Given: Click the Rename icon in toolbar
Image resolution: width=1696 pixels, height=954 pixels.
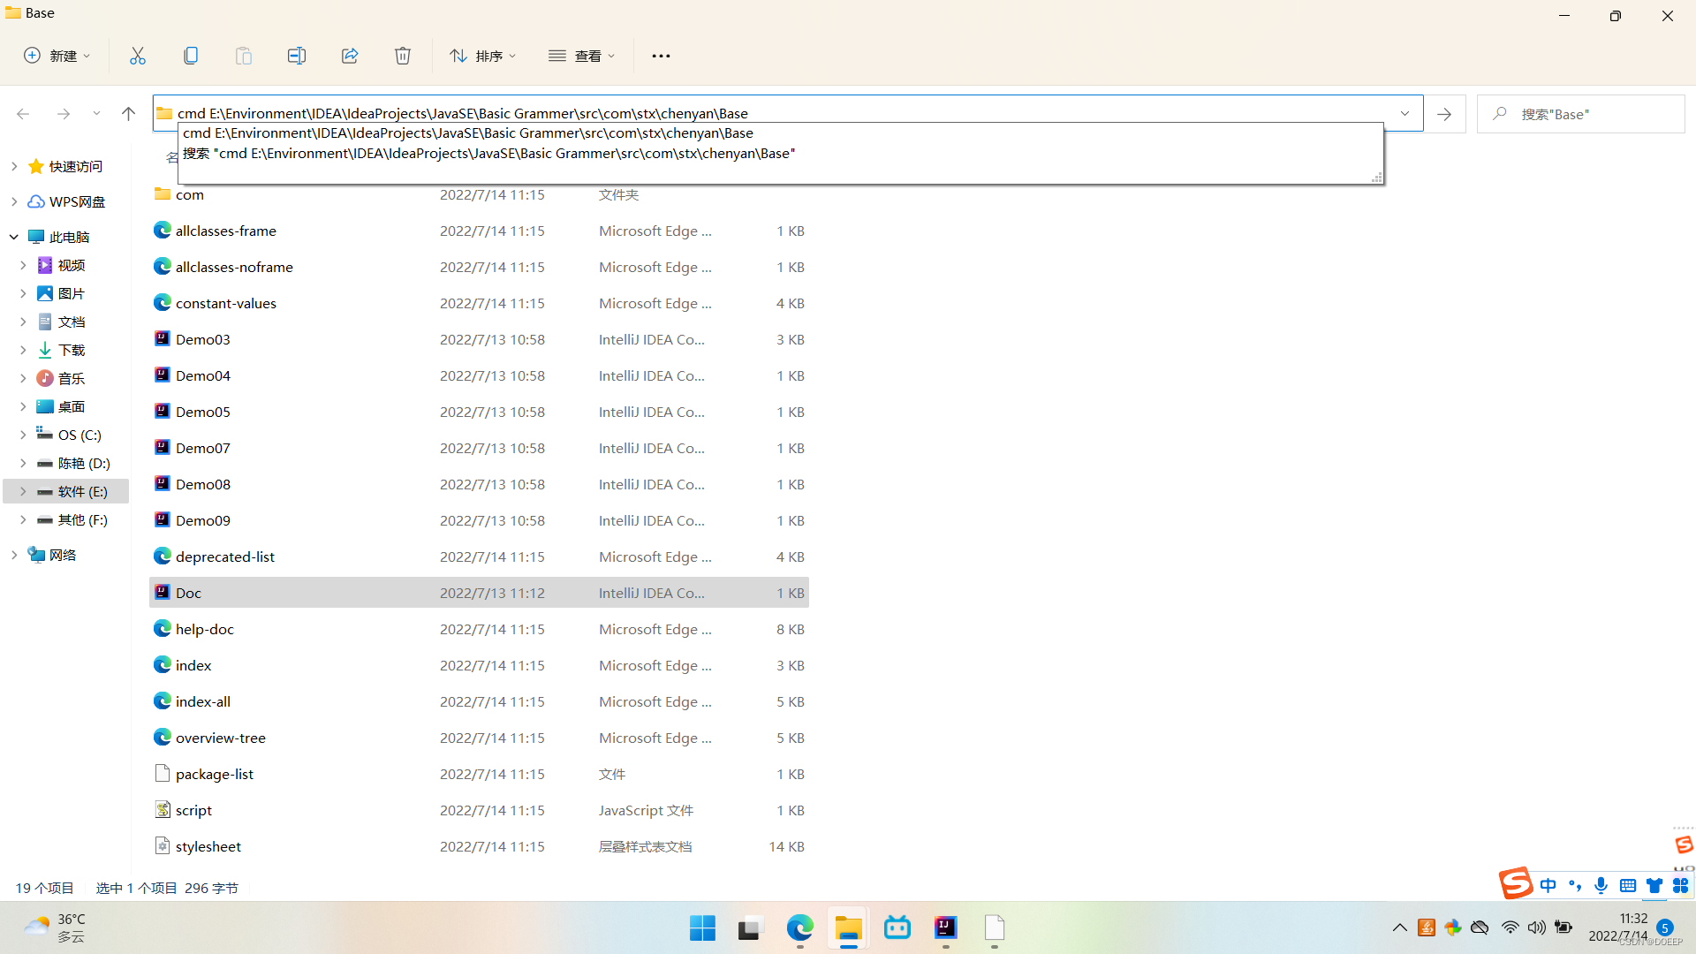Looking at the screenshot, I should [x=297, y=56].
